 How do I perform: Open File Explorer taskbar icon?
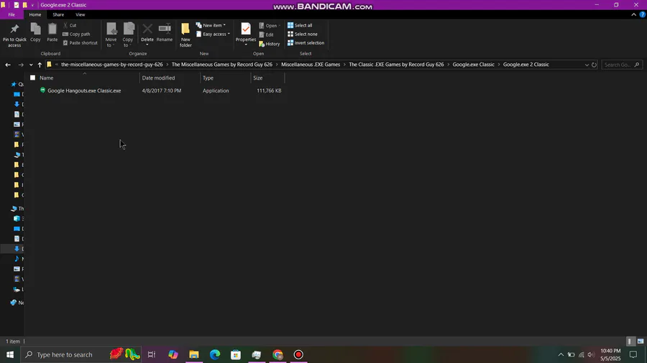(194, 354)
